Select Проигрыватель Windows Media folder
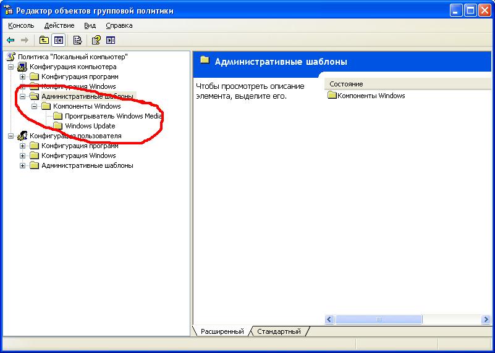Screen dimensions: 495x353 point(113,116)
